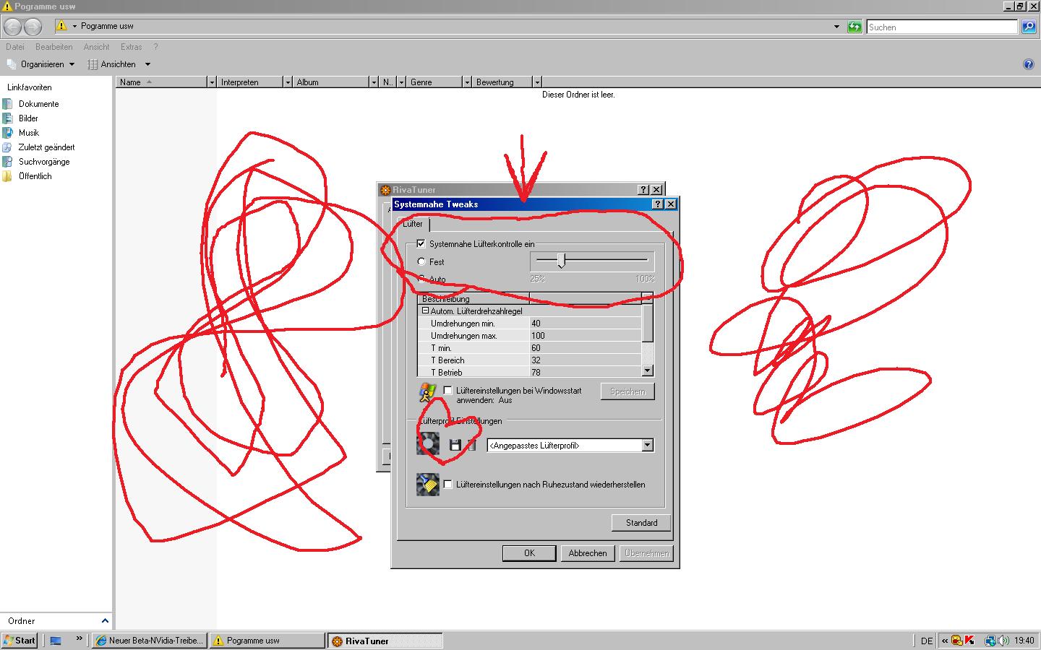The image size is (1041, 650).
Task: Open Suchvorgänge in the favorites
Action: 44,162
